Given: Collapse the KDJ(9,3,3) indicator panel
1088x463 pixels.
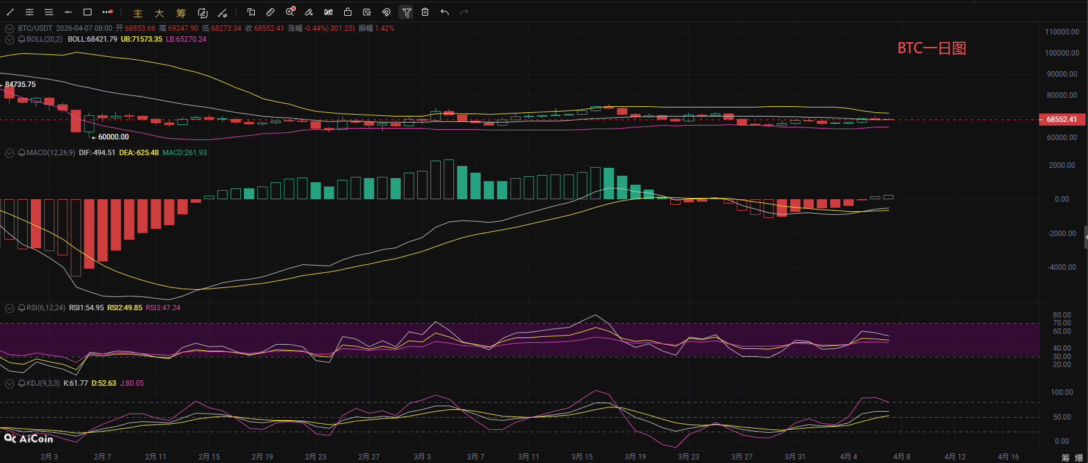Looking at the screenshot, I should tap(9, 383).
